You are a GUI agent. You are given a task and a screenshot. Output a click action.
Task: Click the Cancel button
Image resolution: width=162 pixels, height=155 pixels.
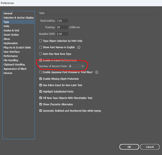coord(150,147)
